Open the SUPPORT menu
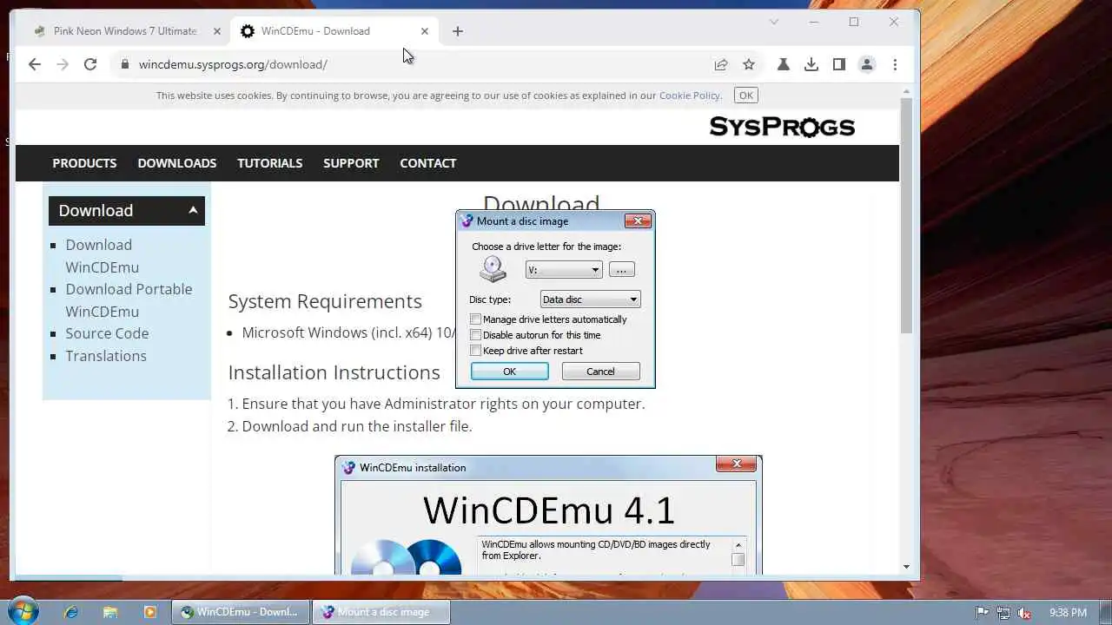The width and height of the screenshot is (1112, 625). pyautogui.click(x=351, y=163)
